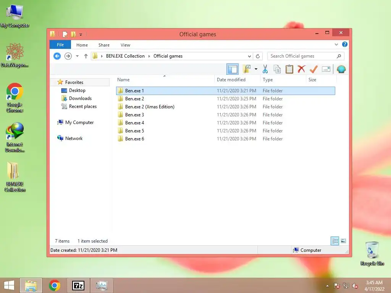Open 7-Zip from the taskbar
Screen dimensions: 391x293
(x=78, y=285)
